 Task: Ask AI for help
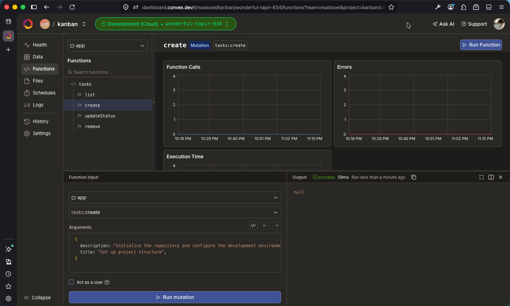point(443,24)
